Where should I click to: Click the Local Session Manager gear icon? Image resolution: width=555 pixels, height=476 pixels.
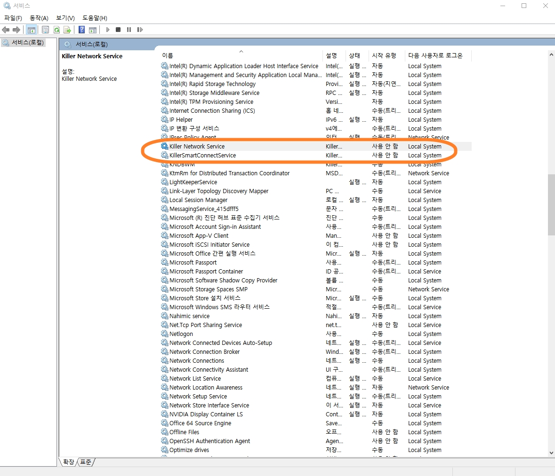point(165,200)
